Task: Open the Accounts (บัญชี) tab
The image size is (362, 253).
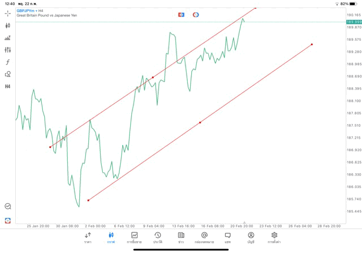Action: tap(251, 237)
